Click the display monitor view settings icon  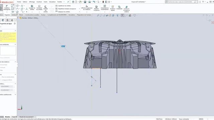coord(134,15)
